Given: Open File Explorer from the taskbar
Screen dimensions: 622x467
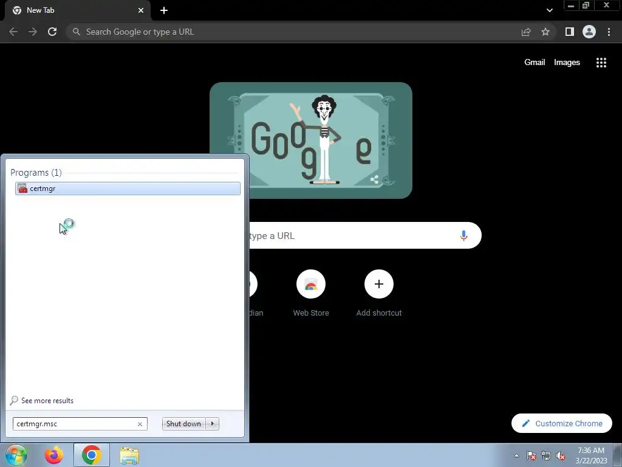Looking at the screenshot, I should [x=130, y=455].
